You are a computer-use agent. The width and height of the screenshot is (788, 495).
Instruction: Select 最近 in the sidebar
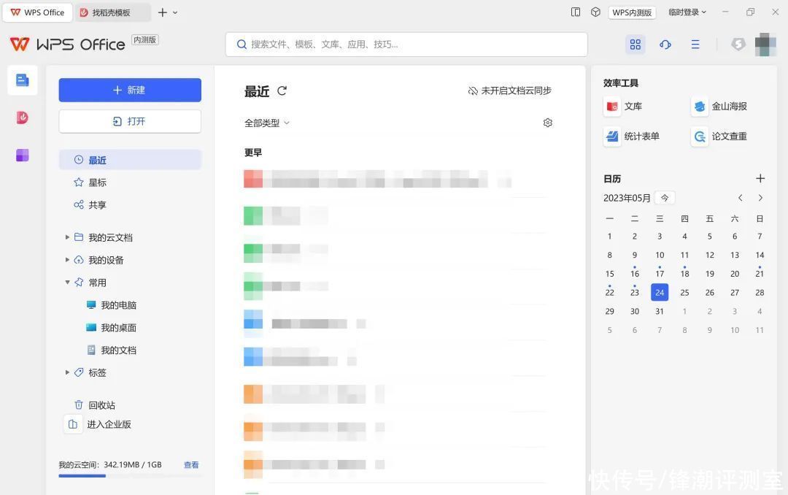pos(130,160)
